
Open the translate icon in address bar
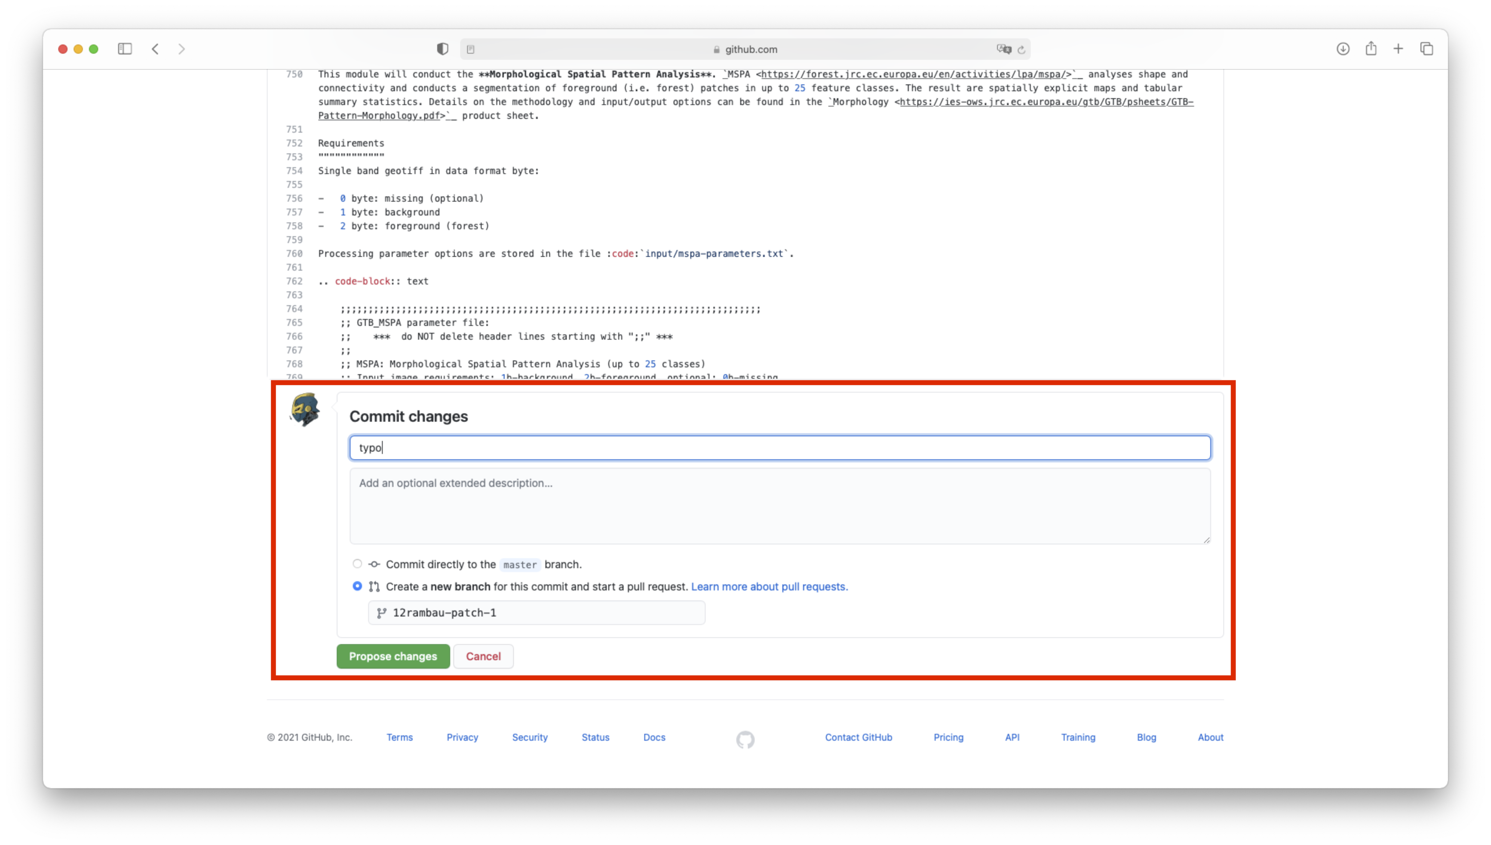pos(1004,49)
